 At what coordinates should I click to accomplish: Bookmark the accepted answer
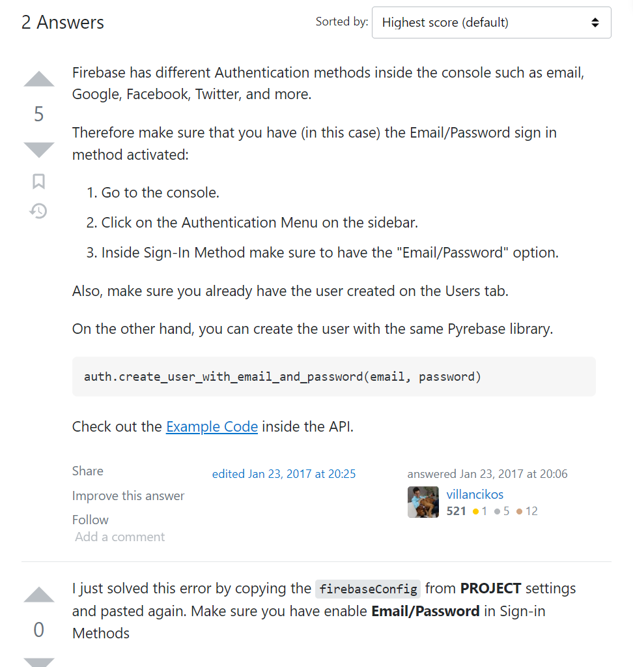38,181
